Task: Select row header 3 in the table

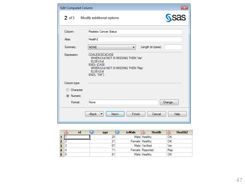Action: (x=62, y=146)
